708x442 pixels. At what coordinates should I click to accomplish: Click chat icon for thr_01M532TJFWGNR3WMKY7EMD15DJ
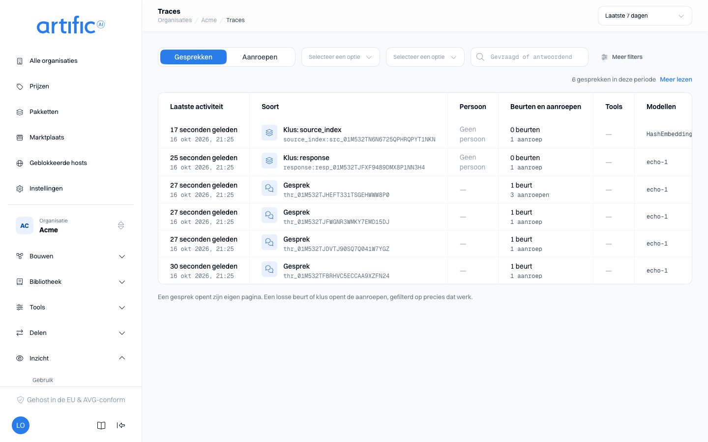(269, 215)
